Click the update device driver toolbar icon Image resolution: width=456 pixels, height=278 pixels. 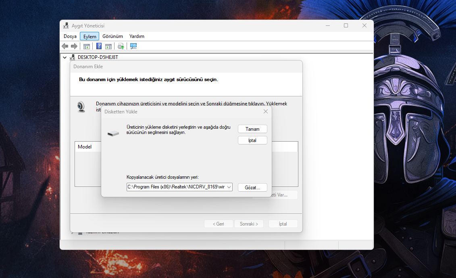click(121, 46)
